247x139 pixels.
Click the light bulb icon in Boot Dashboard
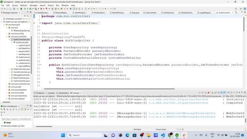click(x=25, y=109)
